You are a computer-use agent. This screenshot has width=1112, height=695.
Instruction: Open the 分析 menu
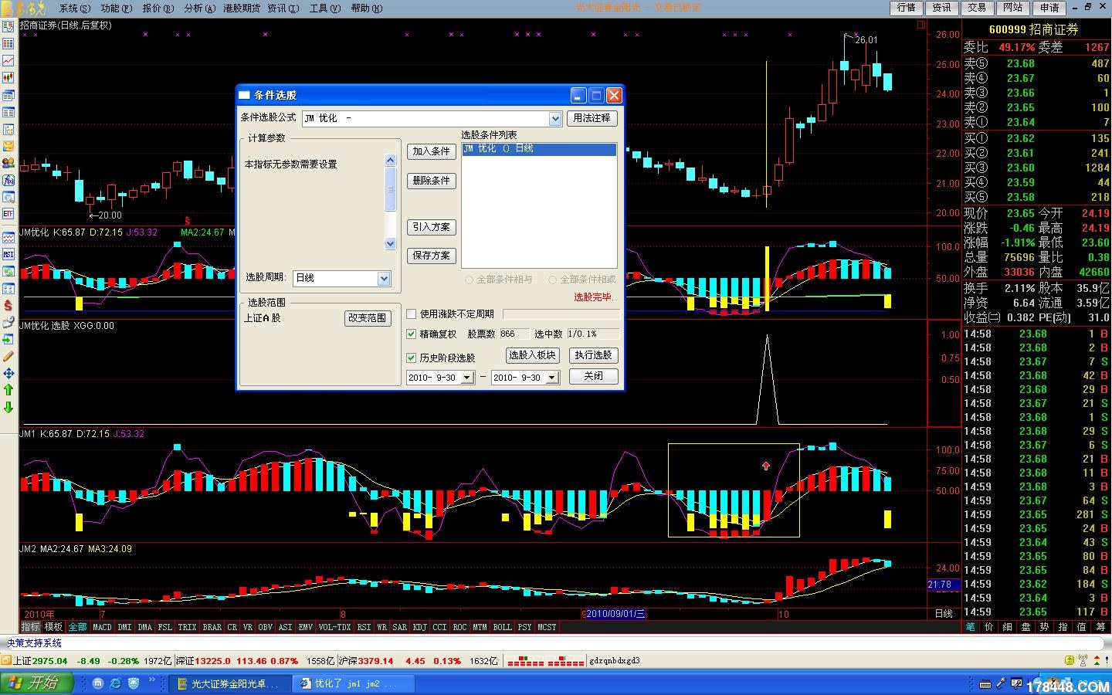199,8
